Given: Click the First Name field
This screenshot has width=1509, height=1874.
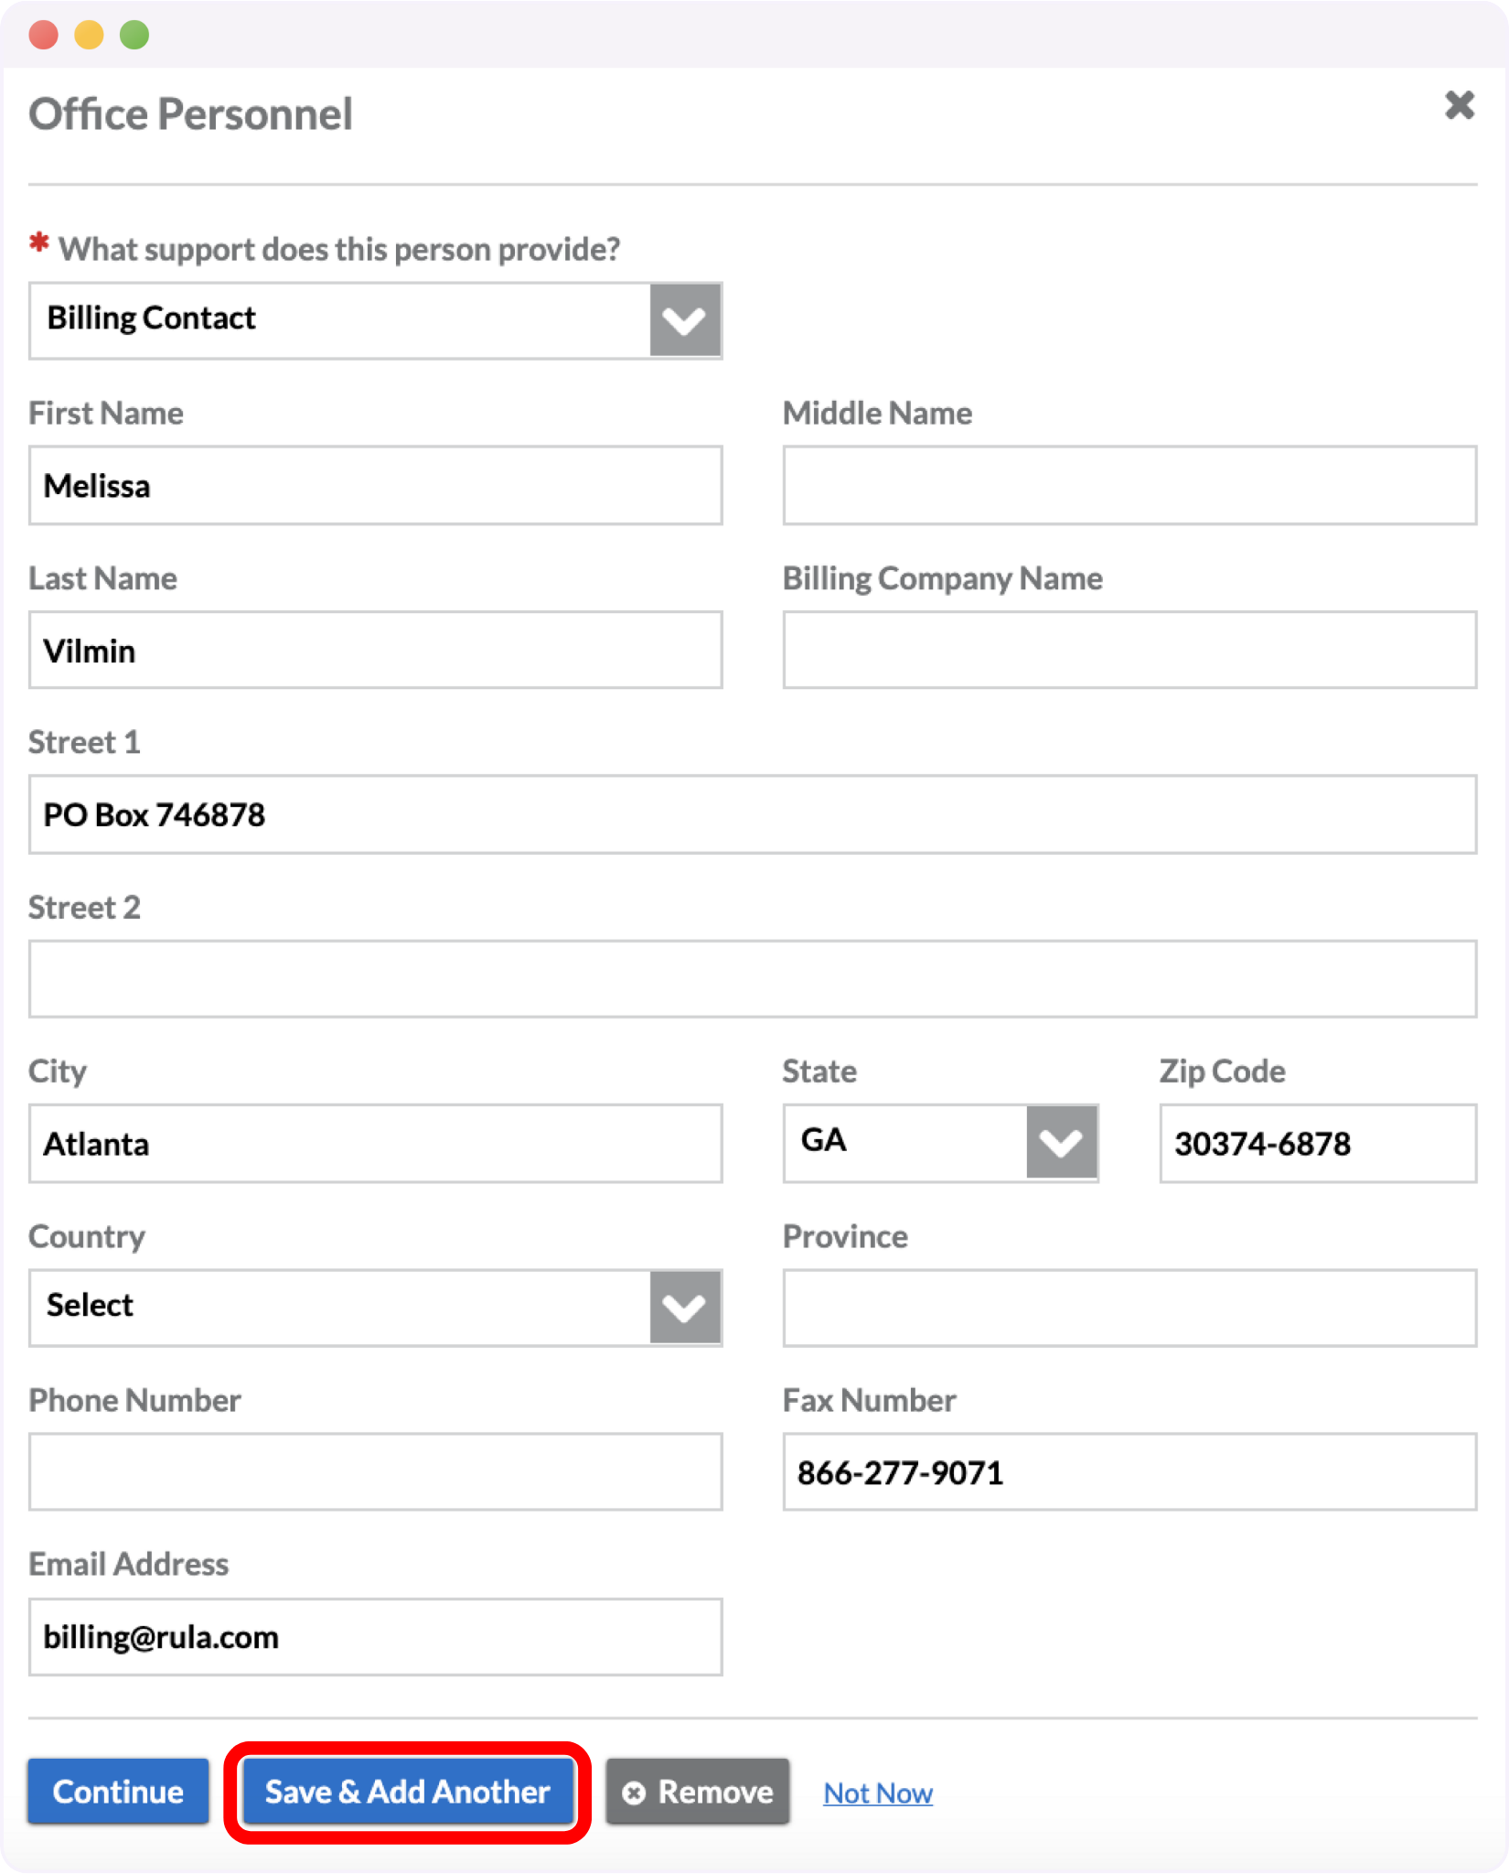Looking at the screenshot, I should pyautogui.click(x=375, y=485).
